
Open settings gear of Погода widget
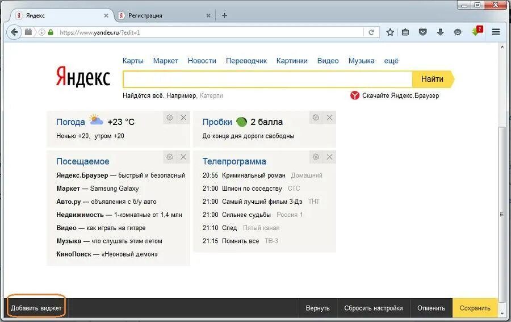(x=170, y=118)
